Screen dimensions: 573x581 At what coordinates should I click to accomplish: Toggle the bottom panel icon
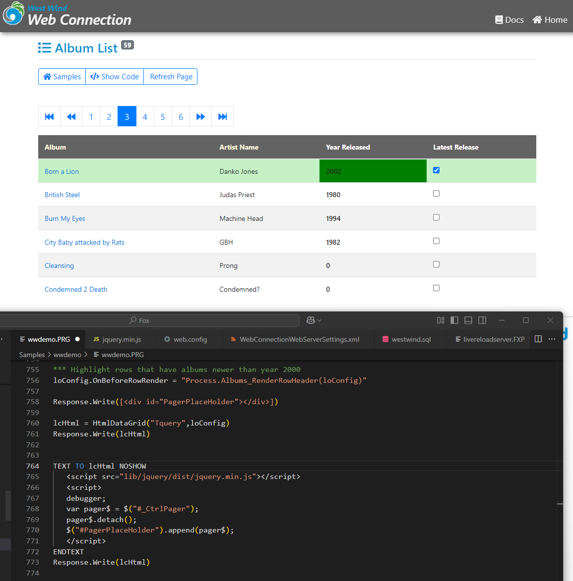(468, 320)
